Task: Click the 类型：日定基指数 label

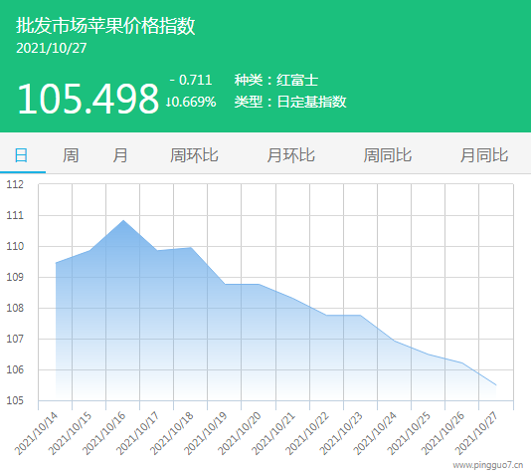Action: [290, 102]
